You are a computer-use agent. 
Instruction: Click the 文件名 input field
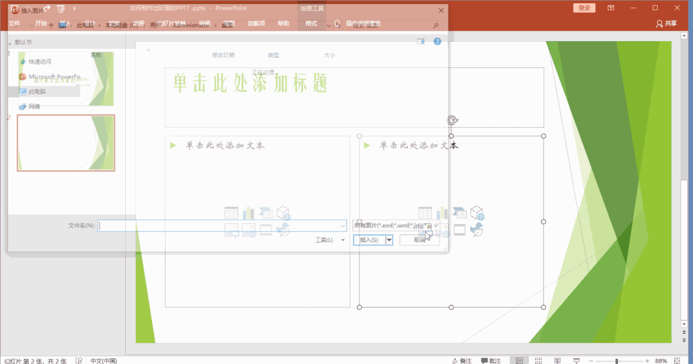click(x=222, y=225)
